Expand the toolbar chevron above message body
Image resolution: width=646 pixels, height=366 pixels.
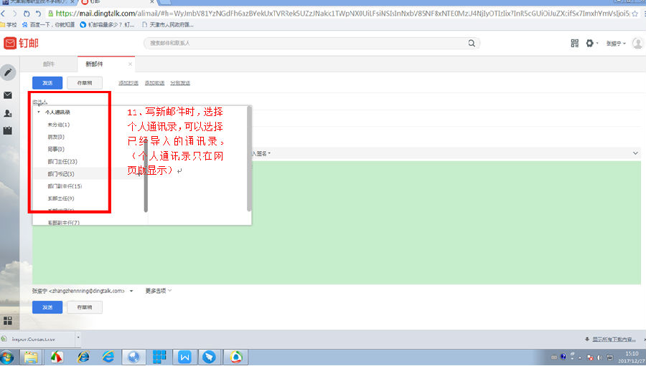(635, 153)
